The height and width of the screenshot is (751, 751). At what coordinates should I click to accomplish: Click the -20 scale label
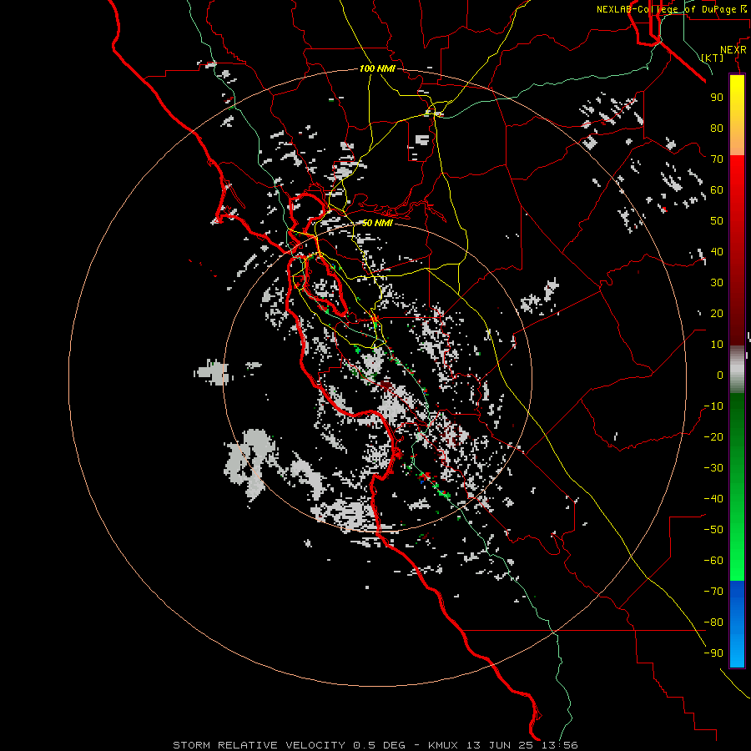point(713,436)
